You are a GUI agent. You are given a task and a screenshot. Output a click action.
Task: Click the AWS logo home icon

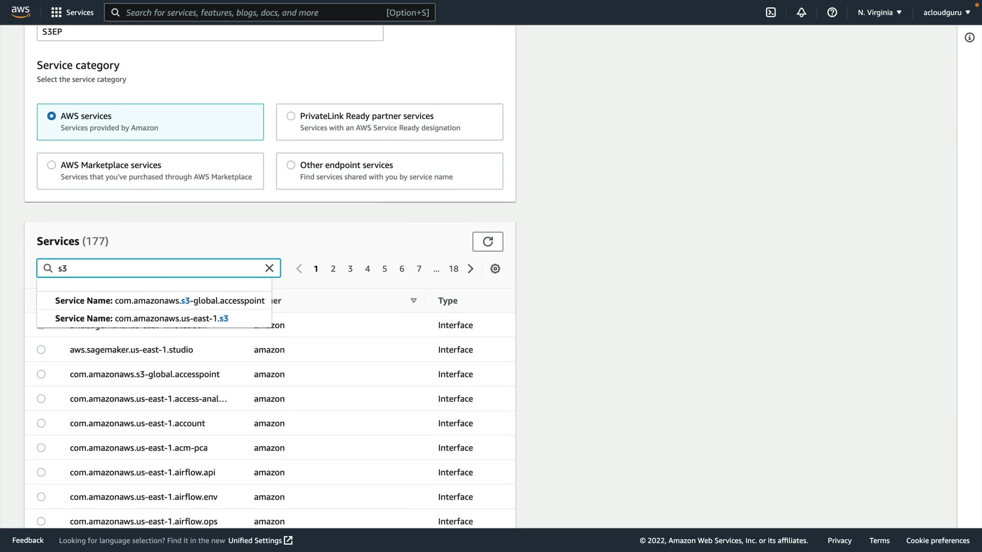[20, 12]
